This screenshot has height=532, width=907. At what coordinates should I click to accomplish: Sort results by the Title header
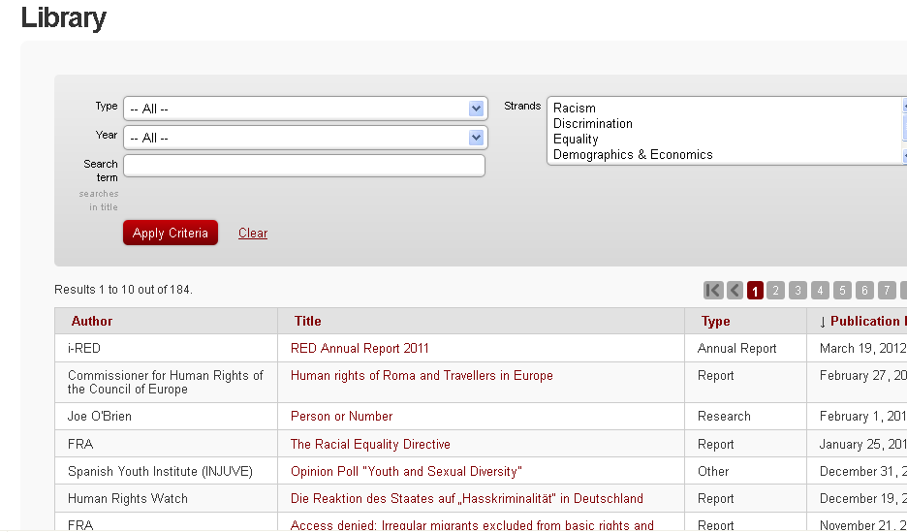[308, 321]
